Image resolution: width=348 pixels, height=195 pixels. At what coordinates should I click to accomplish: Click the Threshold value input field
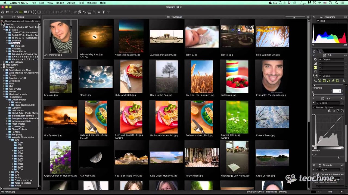coord(337,91)
